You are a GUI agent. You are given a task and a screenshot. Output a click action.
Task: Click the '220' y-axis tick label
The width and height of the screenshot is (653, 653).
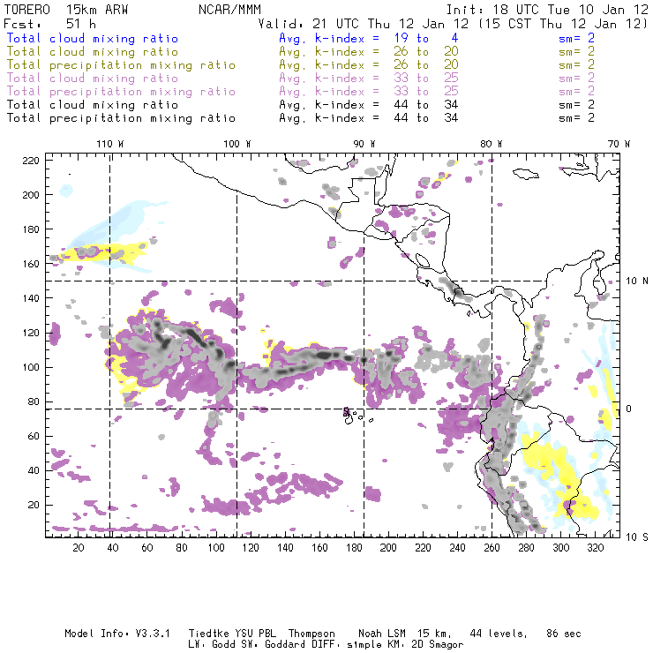pos(31,161)
